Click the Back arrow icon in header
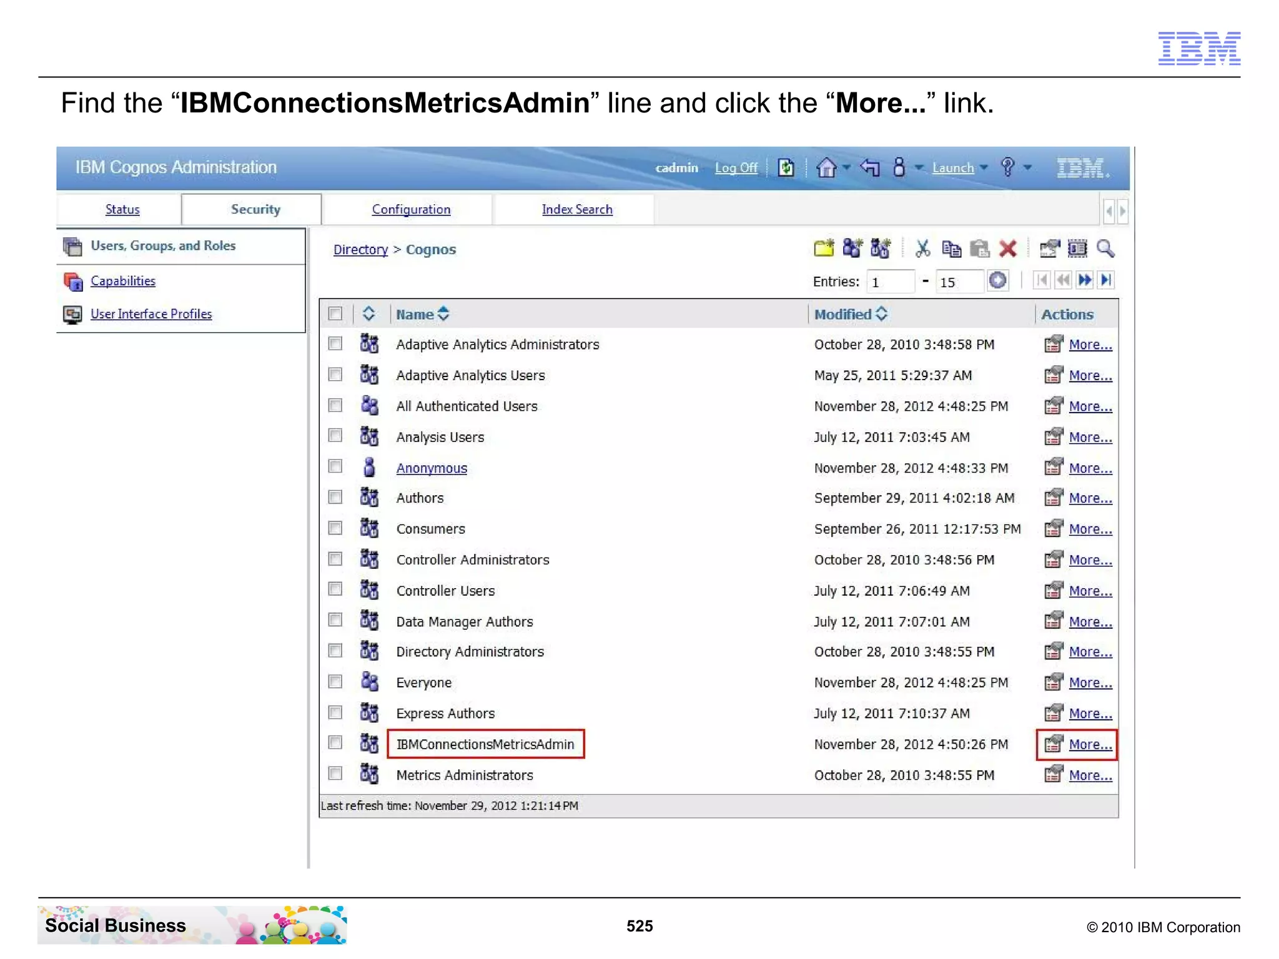 (x=870, y=167)
